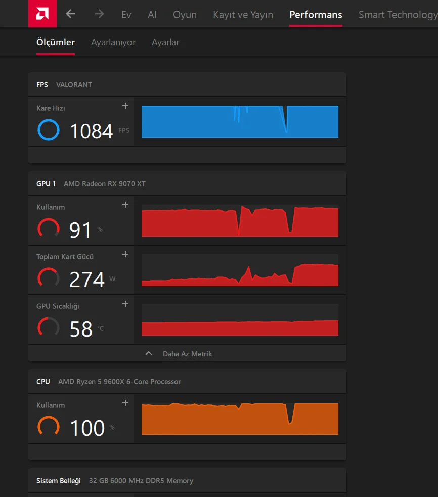The width and height of the screenshot is (438, 497).
Task: Click the GPU usage red graph
Action: [240, 221]
